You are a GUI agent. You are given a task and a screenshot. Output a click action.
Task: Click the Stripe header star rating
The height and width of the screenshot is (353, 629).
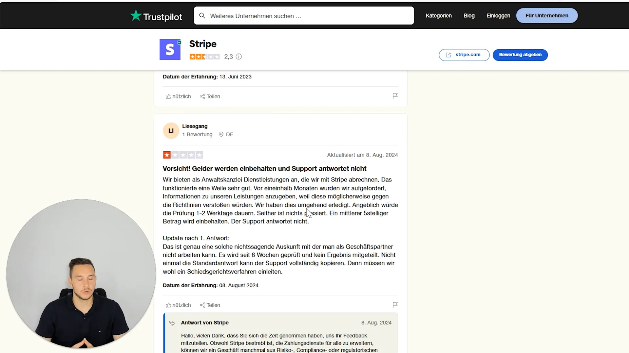pos(204,57)
